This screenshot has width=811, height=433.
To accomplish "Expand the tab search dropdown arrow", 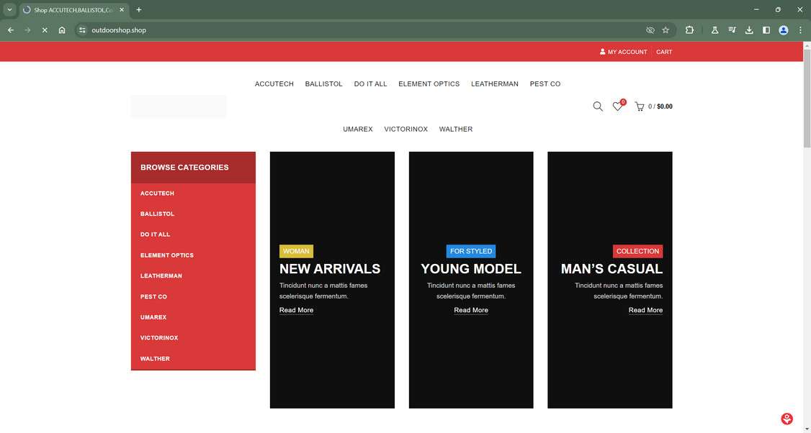I will (9, 10).
